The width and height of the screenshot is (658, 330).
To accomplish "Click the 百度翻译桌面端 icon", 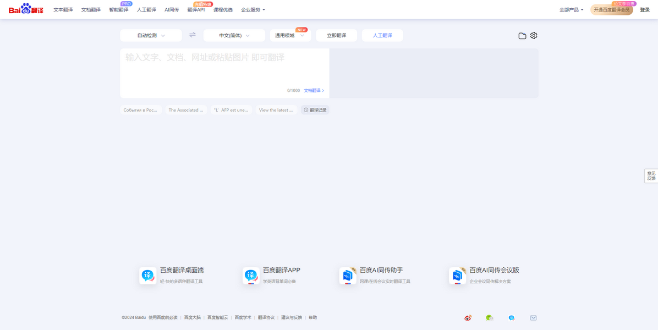I will click(x=148, y=276).
